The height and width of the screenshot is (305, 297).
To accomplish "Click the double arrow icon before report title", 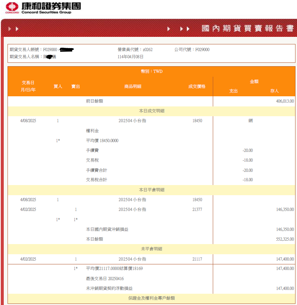I will (x=185, y=29).
